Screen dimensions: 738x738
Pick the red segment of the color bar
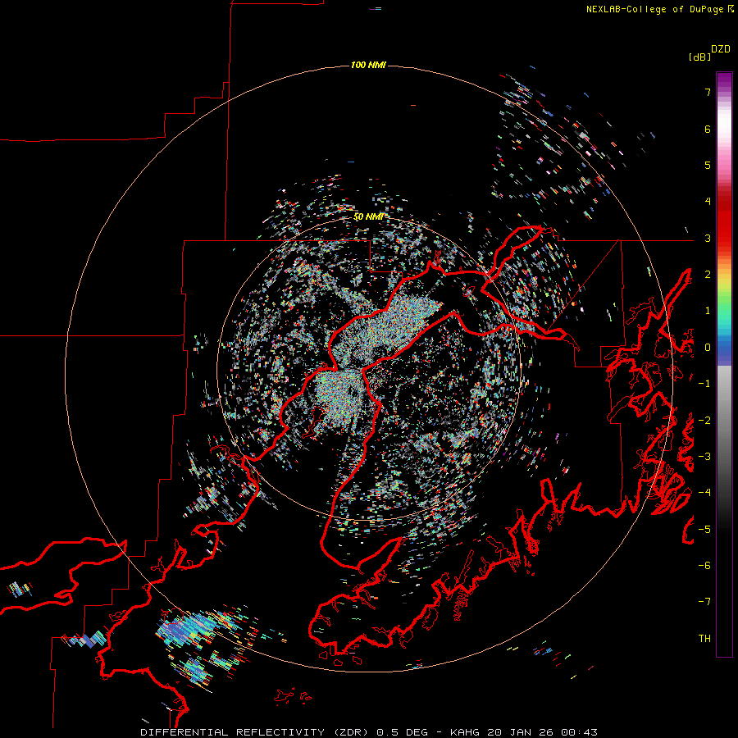click(724, 221)
